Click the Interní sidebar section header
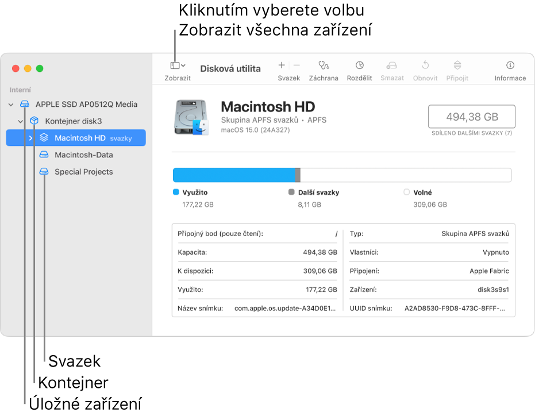Image resolution: width=535 pixels, height=416 pixels. (x=20, y=90)
